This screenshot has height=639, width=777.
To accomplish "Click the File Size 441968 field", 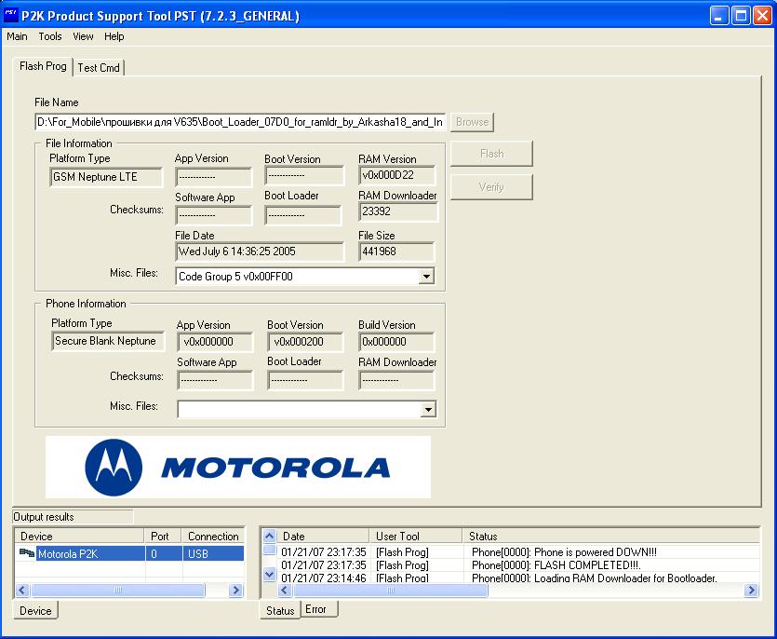I will point(396,252).
